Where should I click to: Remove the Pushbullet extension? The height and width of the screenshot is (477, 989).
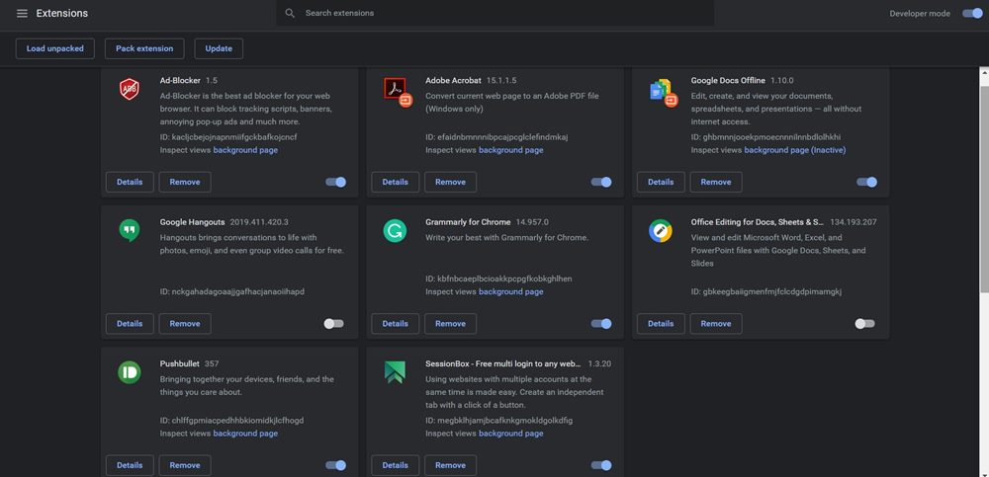click(x=185, y=466)
